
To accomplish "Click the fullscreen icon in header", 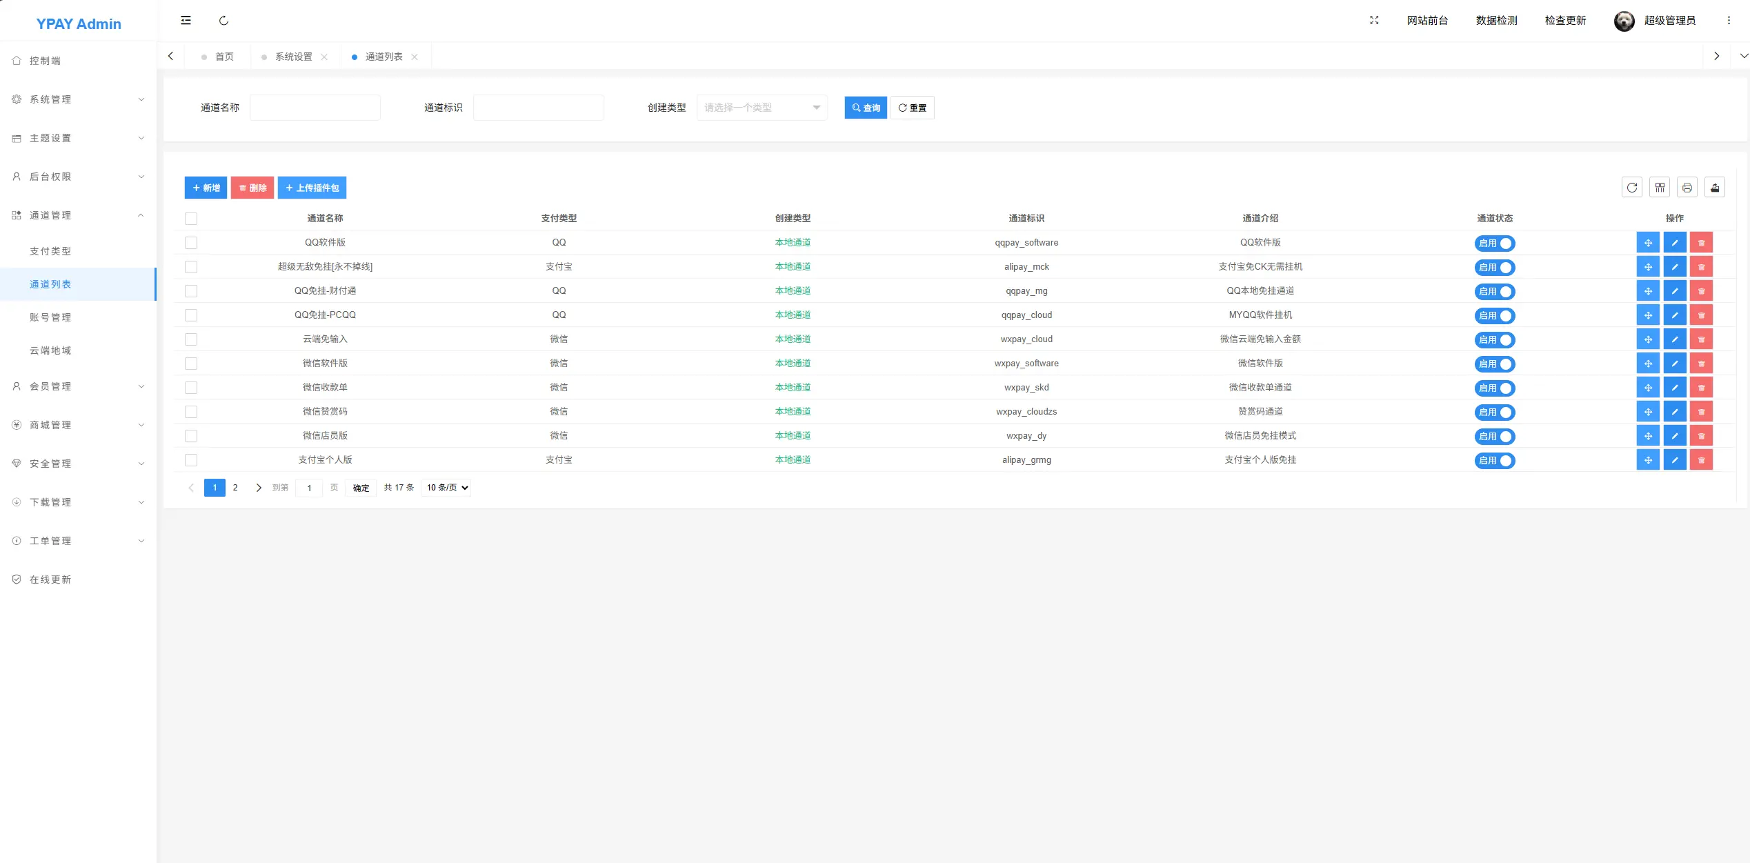I will point(1374,20).
